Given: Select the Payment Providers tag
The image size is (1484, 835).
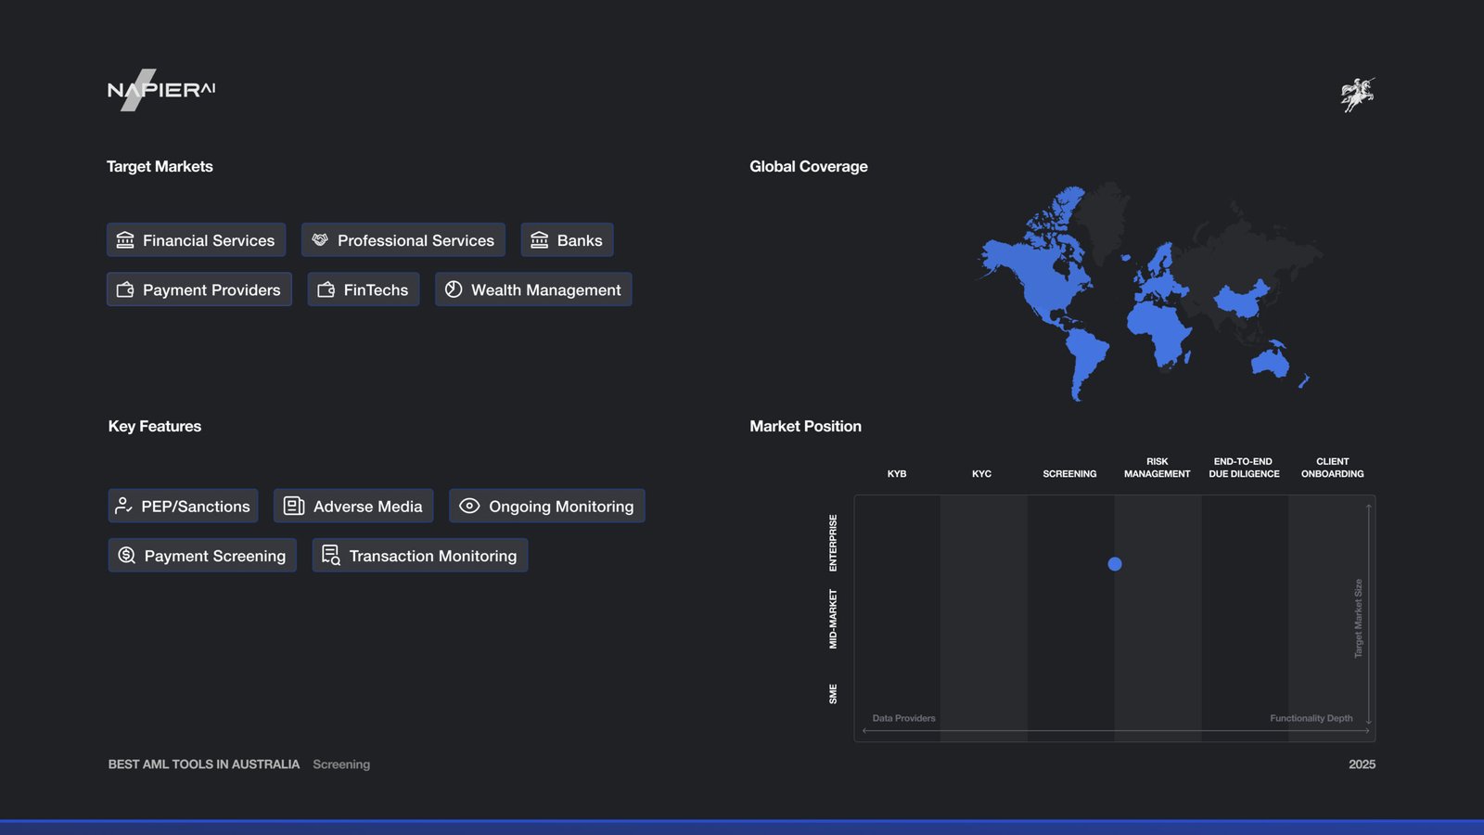Looking at the screenshot, I should tap(199, 289).
